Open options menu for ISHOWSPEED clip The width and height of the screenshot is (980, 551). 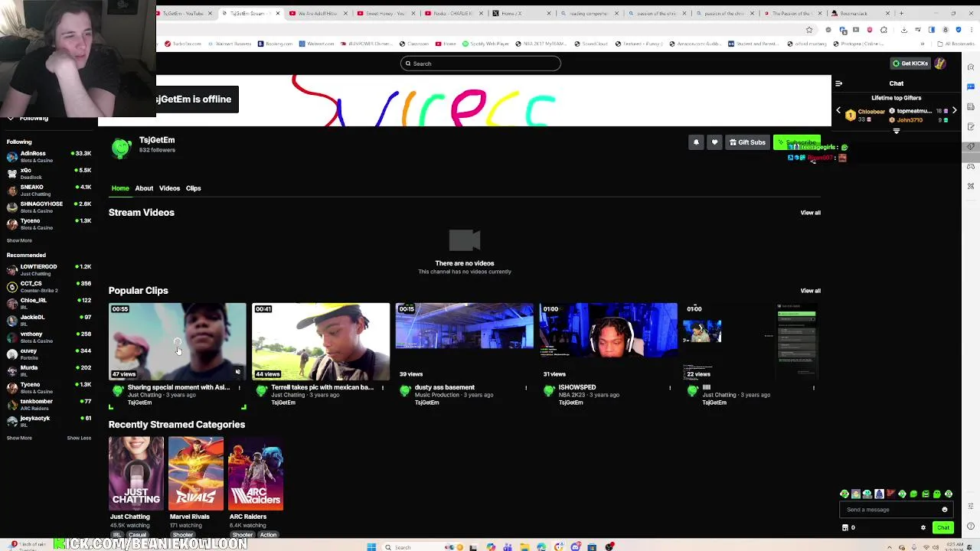(670, 388)
